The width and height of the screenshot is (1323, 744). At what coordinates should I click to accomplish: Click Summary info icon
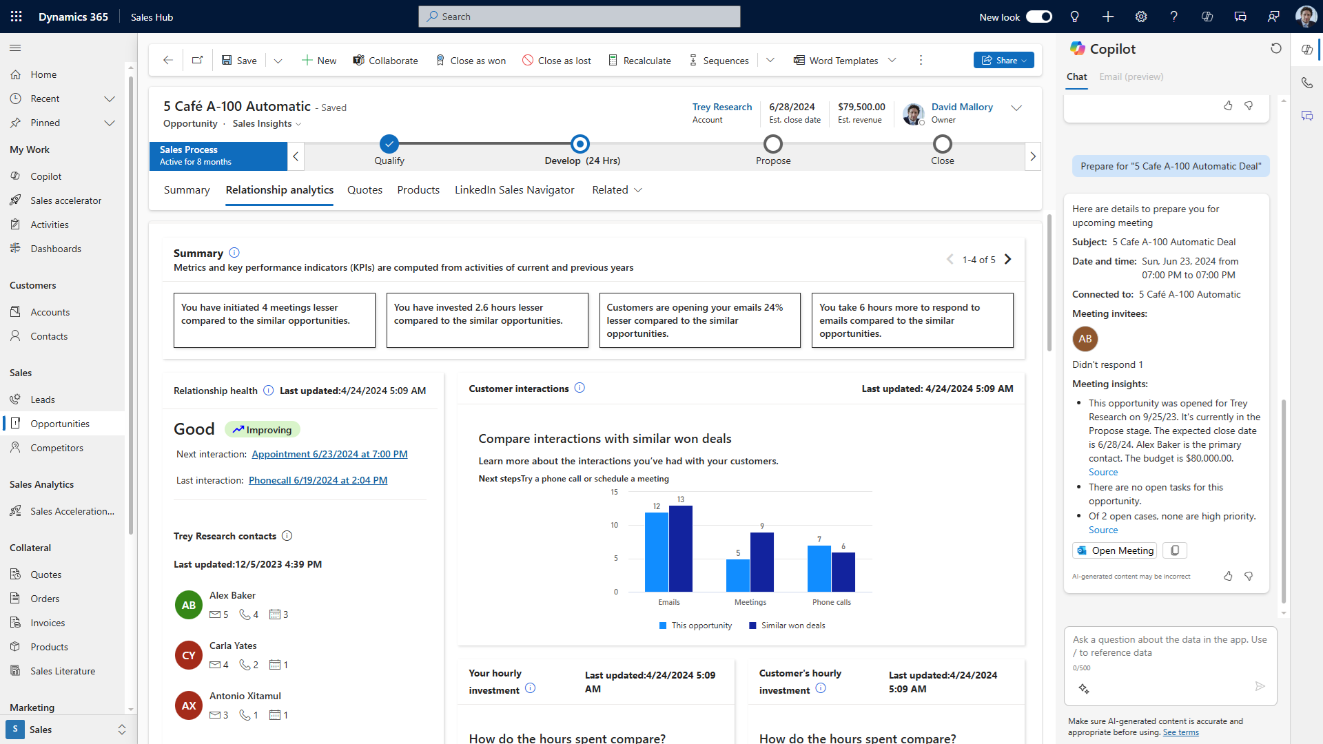[x=234, y=253]
